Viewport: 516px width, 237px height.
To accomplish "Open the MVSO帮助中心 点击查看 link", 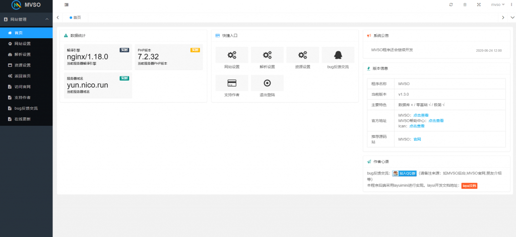I will [436, 121].
